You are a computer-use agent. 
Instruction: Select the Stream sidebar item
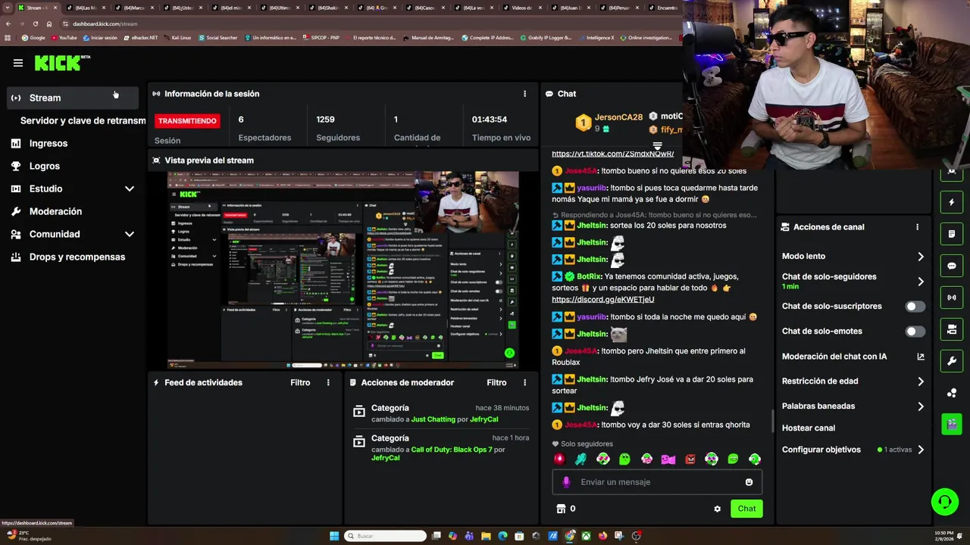coord(73,98)
